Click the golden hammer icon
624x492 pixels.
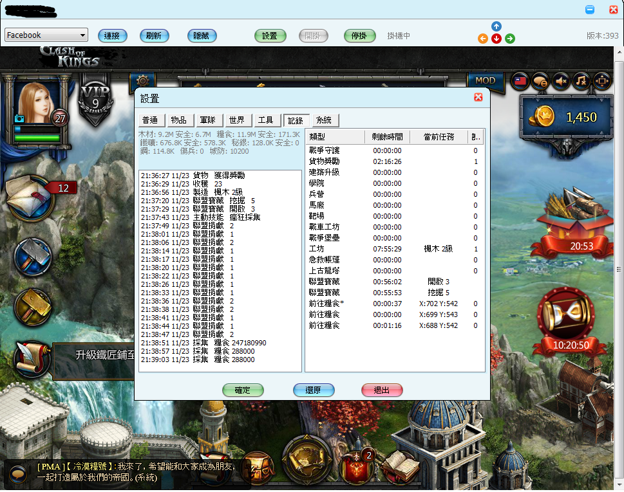pos(33,306)
